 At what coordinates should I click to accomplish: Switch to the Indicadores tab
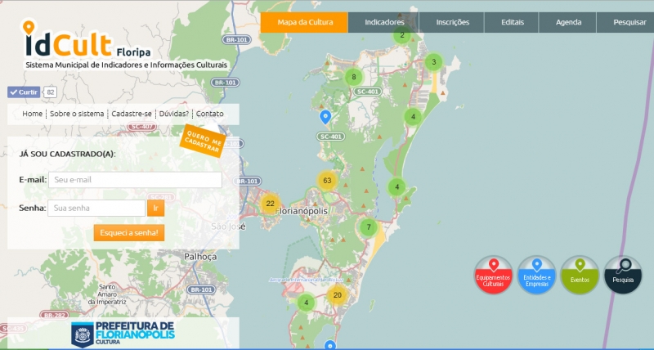(383, 22)
